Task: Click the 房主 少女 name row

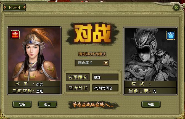Action: pos(34,84)
